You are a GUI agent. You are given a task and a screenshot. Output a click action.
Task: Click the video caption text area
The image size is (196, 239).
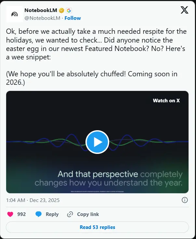coord(108,178)
